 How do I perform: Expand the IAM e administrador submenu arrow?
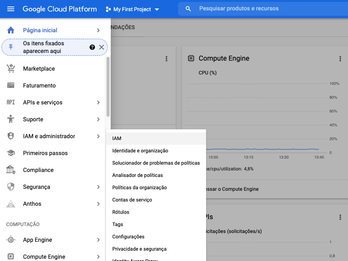tap(98, 136)
